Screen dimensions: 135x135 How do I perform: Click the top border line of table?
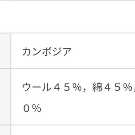[x=67, y=33]
